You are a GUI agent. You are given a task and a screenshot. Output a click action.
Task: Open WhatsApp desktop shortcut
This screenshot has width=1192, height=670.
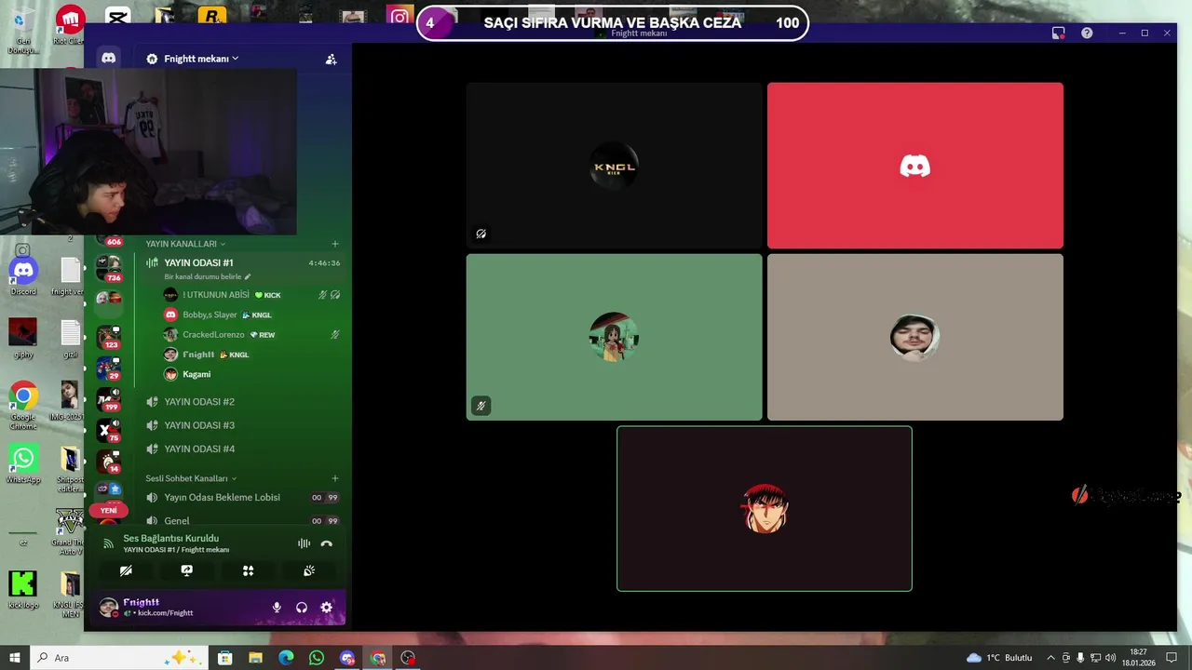coord(23,463)
